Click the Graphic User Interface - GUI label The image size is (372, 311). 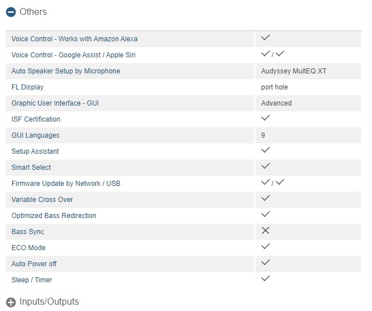click(59, 103)
